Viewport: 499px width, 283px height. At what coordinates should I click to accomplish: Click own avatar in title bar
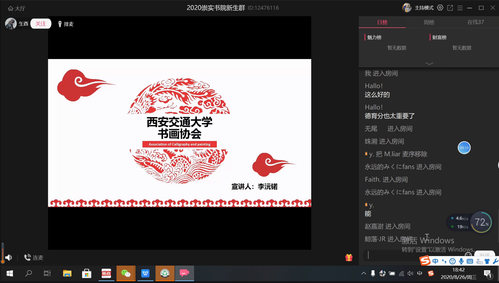click(407, 8)
